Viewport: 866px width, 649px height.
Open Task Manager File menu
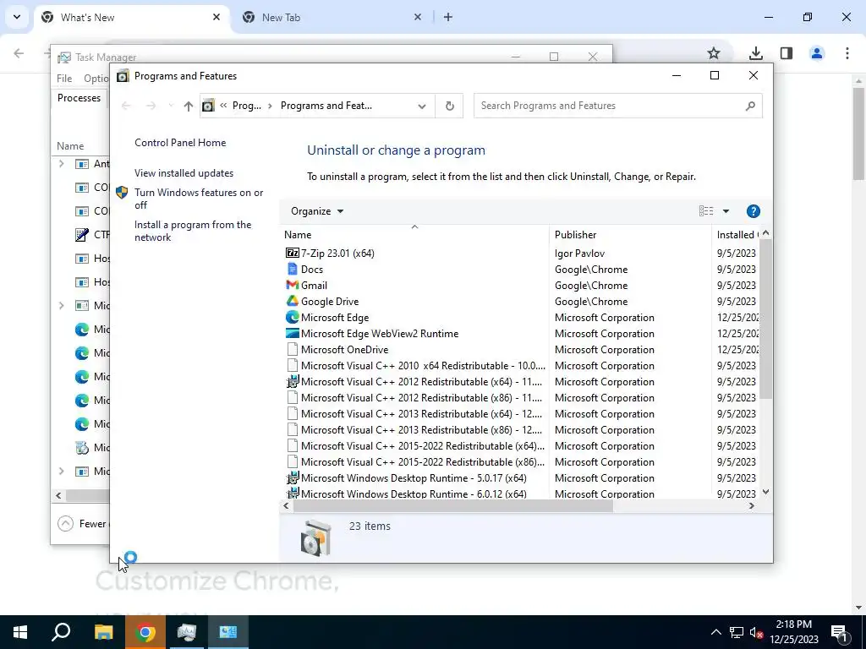pos(64,79)
